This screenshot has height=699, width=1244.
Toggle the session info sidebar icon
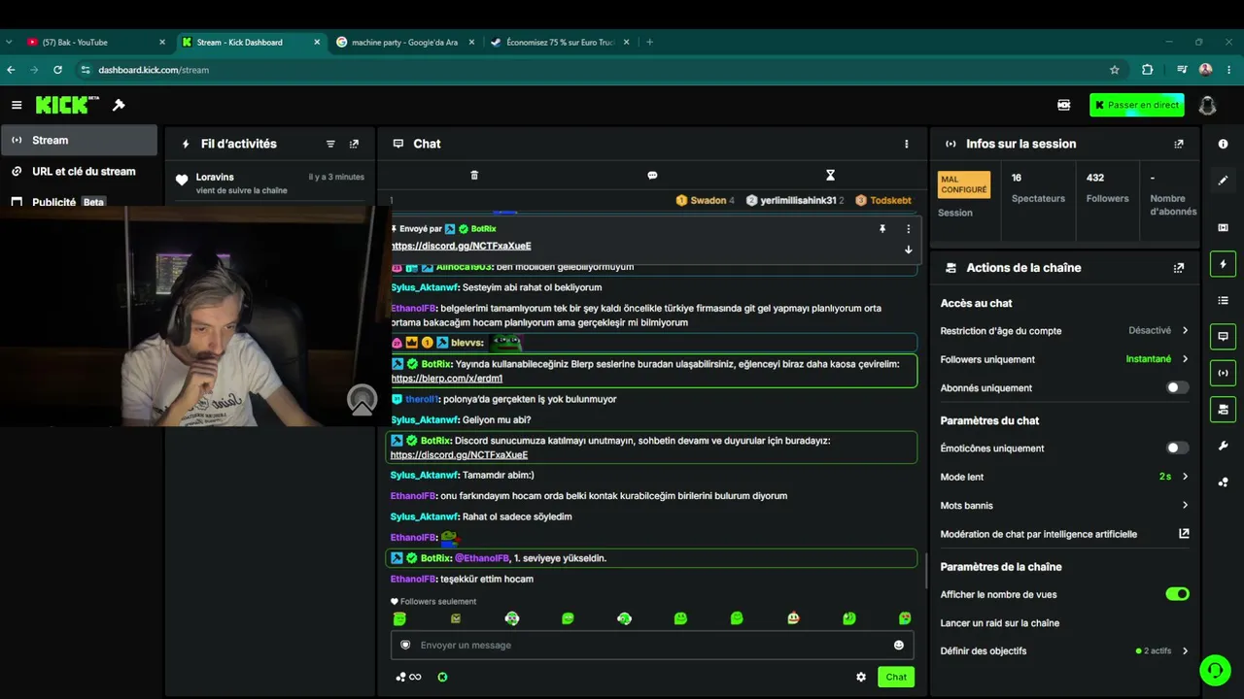click(x=1223, y=373)
